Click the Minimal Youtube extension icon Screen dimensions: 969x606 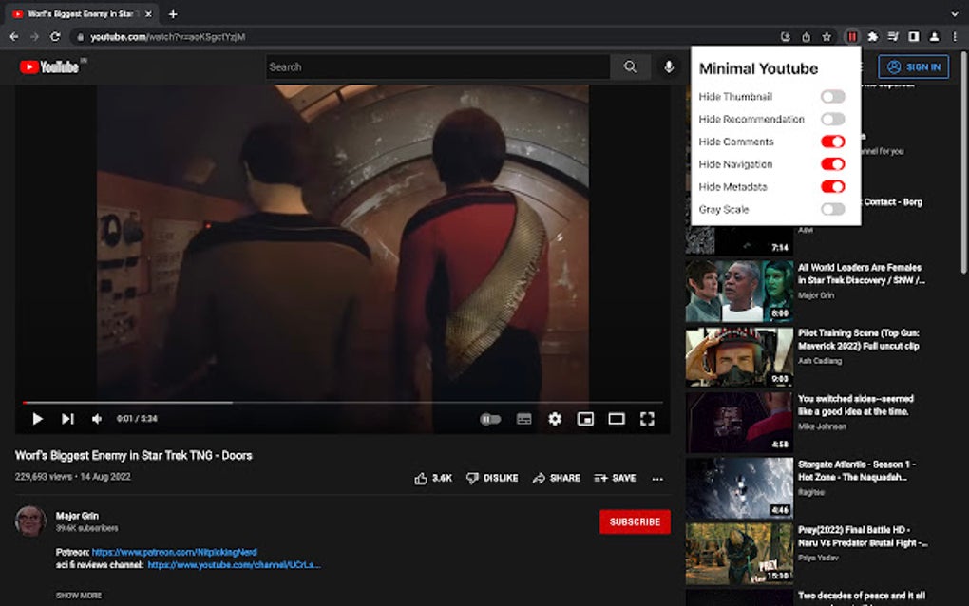851,37
